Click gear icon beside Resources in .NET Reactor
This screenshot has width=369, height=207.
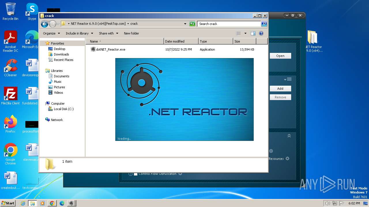coord(287,158)
